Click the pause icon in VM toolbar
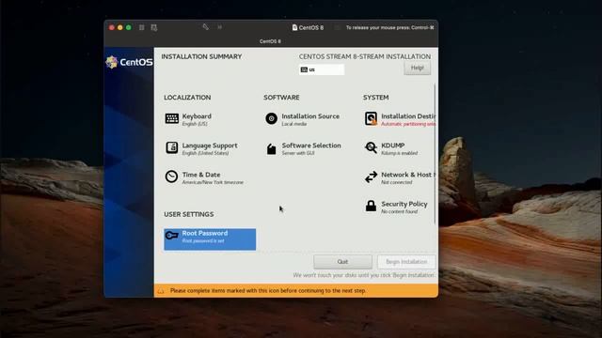Screen dimensions: 602x338 [x=142, y=27]
